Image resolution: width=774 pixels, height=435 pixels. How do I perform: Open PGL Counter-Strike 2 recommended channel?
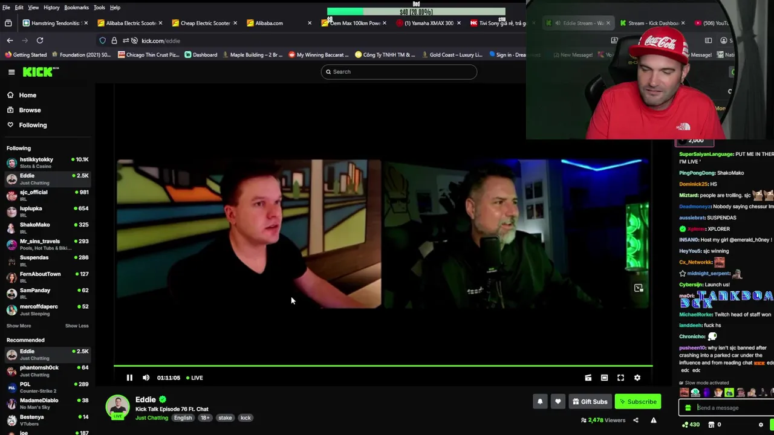pos(47,387)
